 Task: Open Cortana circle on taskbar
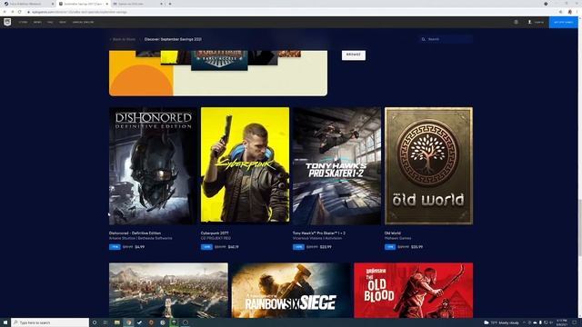(x=95, y=322)
